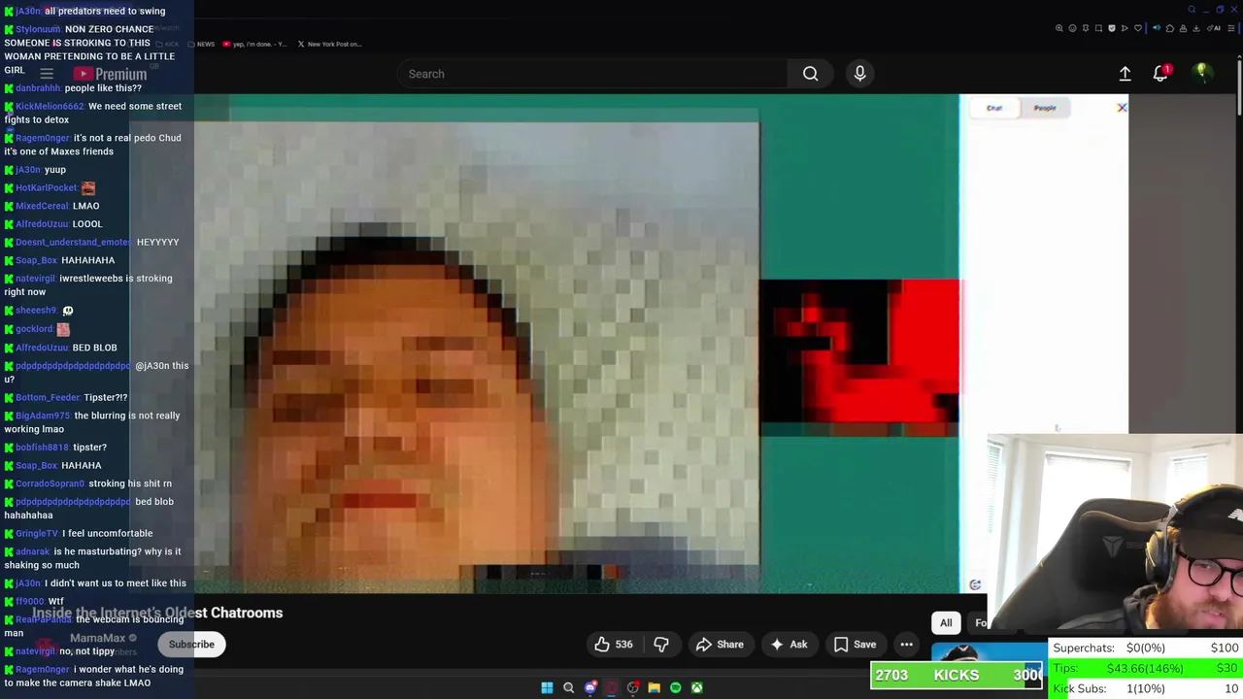The height and width of the screenshot is (699, 1243).
Task: Open the ad blocker shield icon
Action: (1112, 28)
